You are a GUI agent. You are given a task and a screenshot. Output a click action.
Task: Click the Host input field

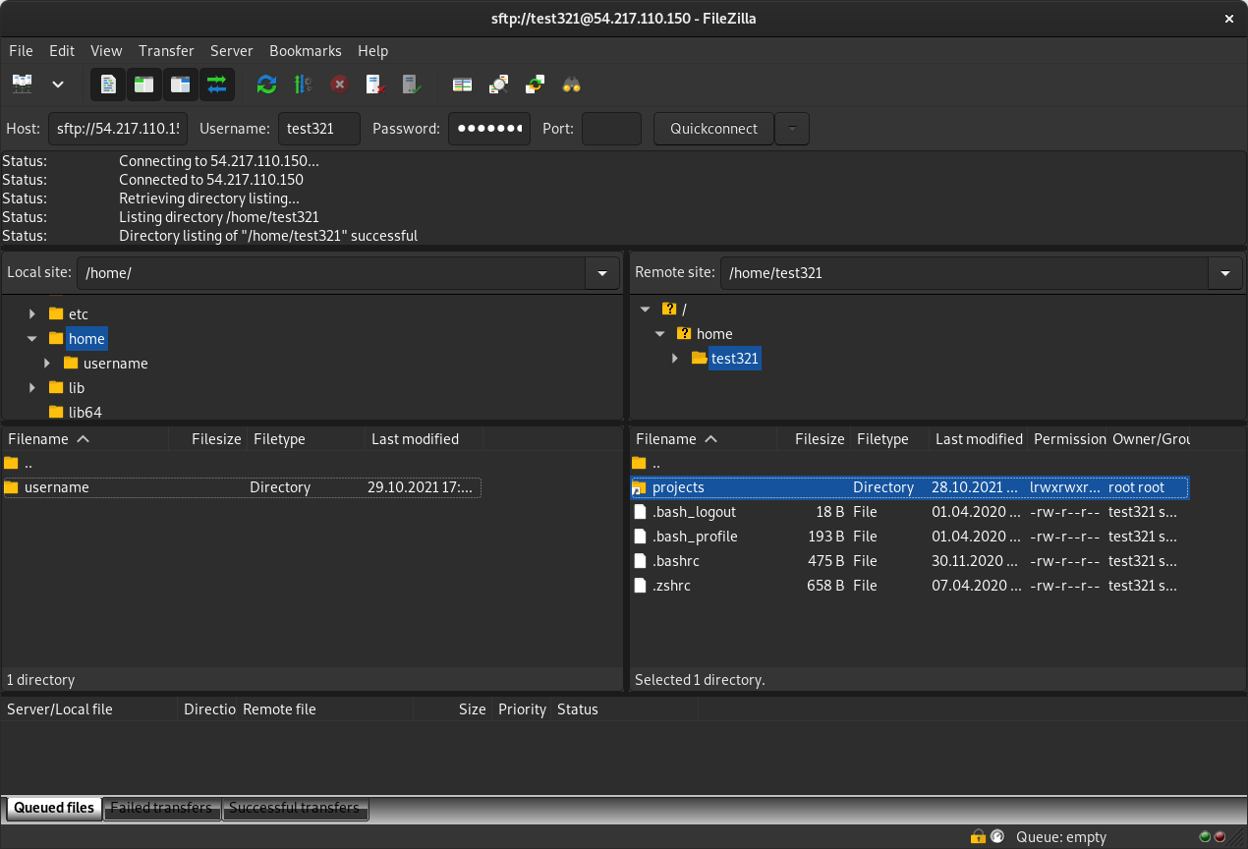click(117, 129)
